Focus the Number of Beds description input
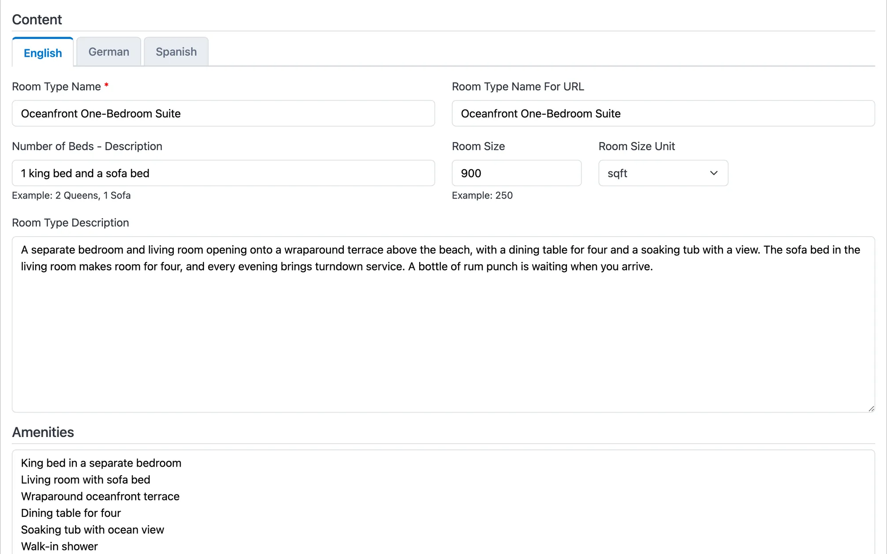This screenshot has height=554, width=887. coord(223,173)
